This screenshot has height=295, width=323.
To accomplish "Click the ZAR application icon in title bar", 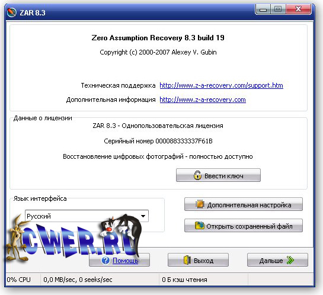I will tap(11, 12).
